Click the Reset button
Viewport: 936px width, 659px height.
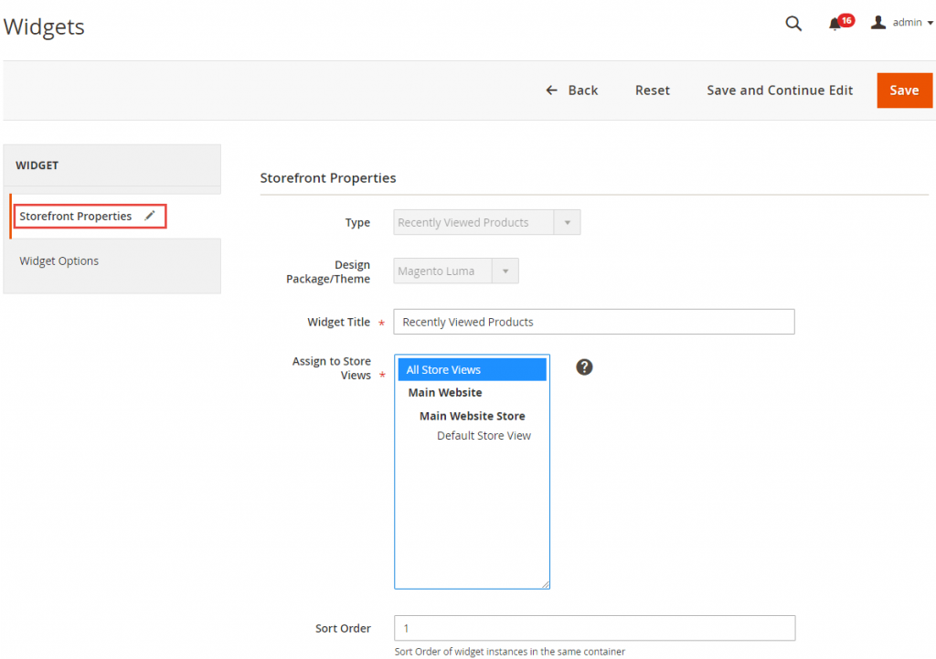click(653, 90)
